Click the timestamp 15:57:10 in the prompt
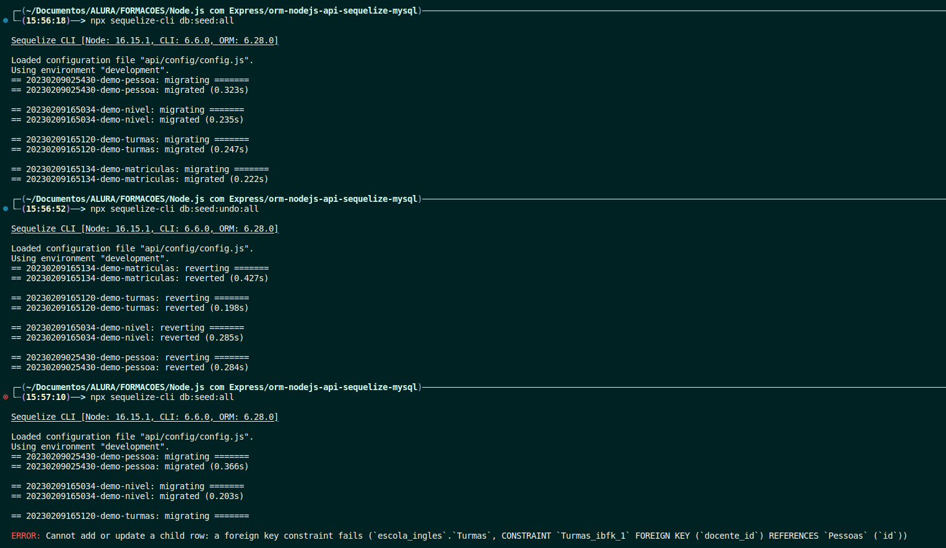Viewport: 946px width, 548px height. point(46,397)
